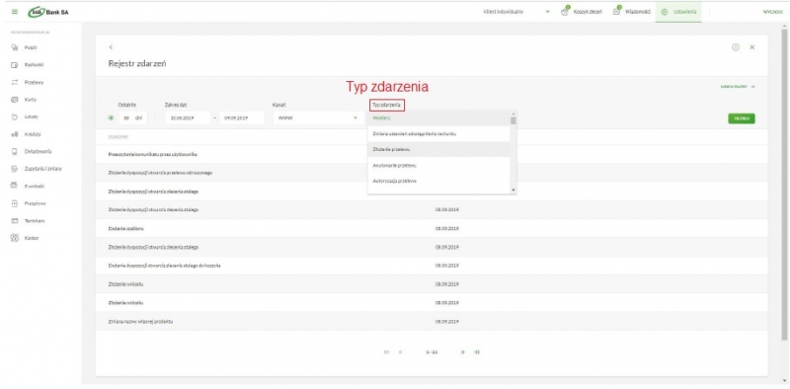Collapse the filters section expander

(x=738, y=87)
